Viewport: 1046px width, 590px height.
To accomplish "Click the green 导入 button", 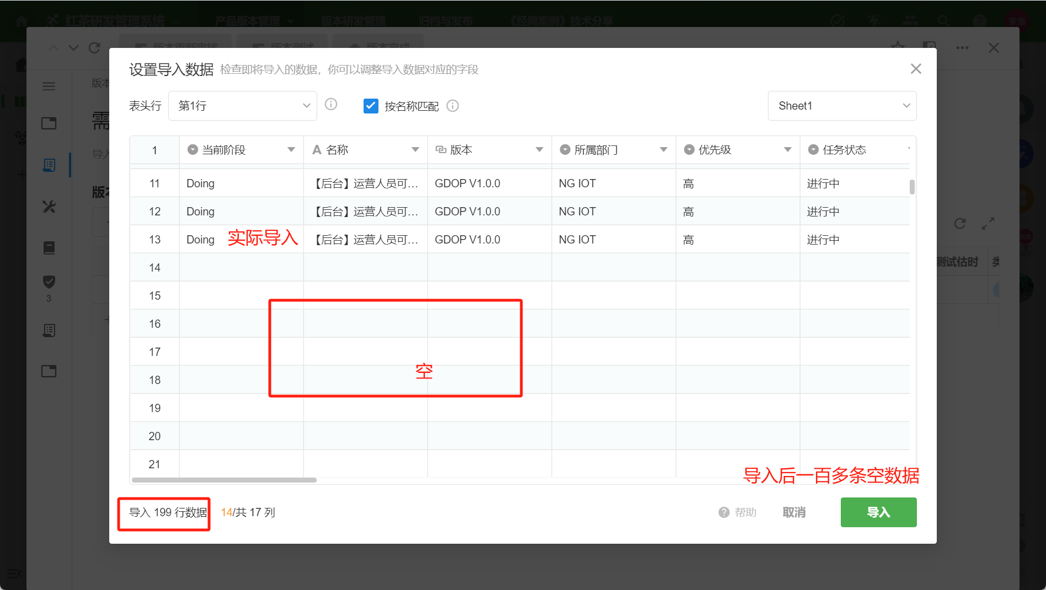I will point(878,512).
